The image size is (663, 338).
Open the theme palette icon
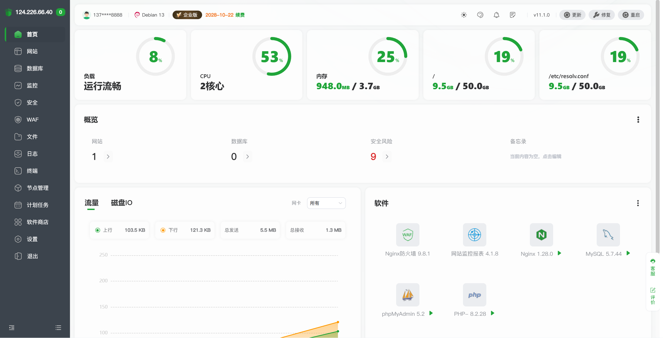tap(480, 15)
